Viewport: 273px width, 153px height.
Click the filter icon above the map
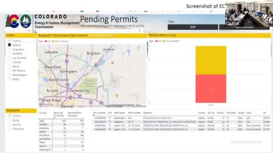coord(139,31)
